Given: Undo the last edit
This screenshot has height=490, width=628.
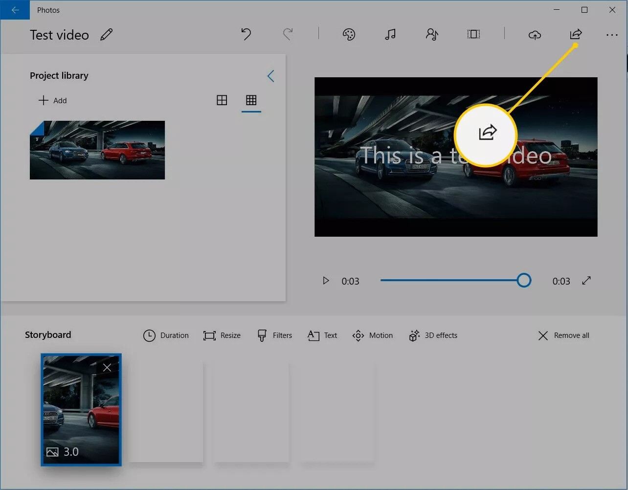Looking at the screenshot, I should click(x=246, y=34).
